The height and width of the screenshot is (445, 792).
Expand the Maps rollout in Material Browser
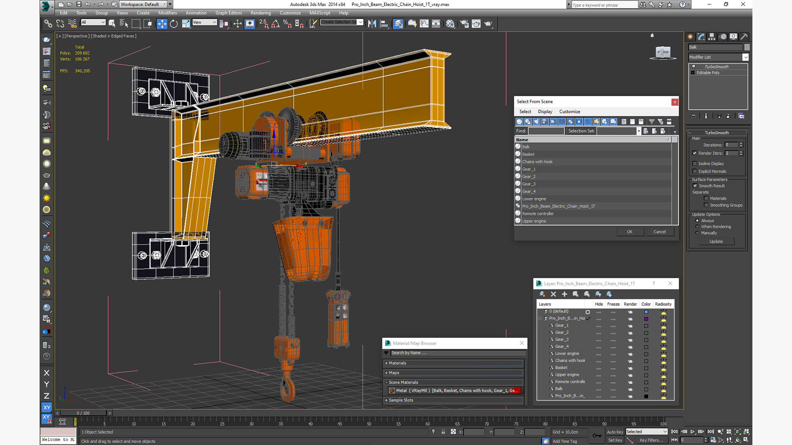(454, 373)
